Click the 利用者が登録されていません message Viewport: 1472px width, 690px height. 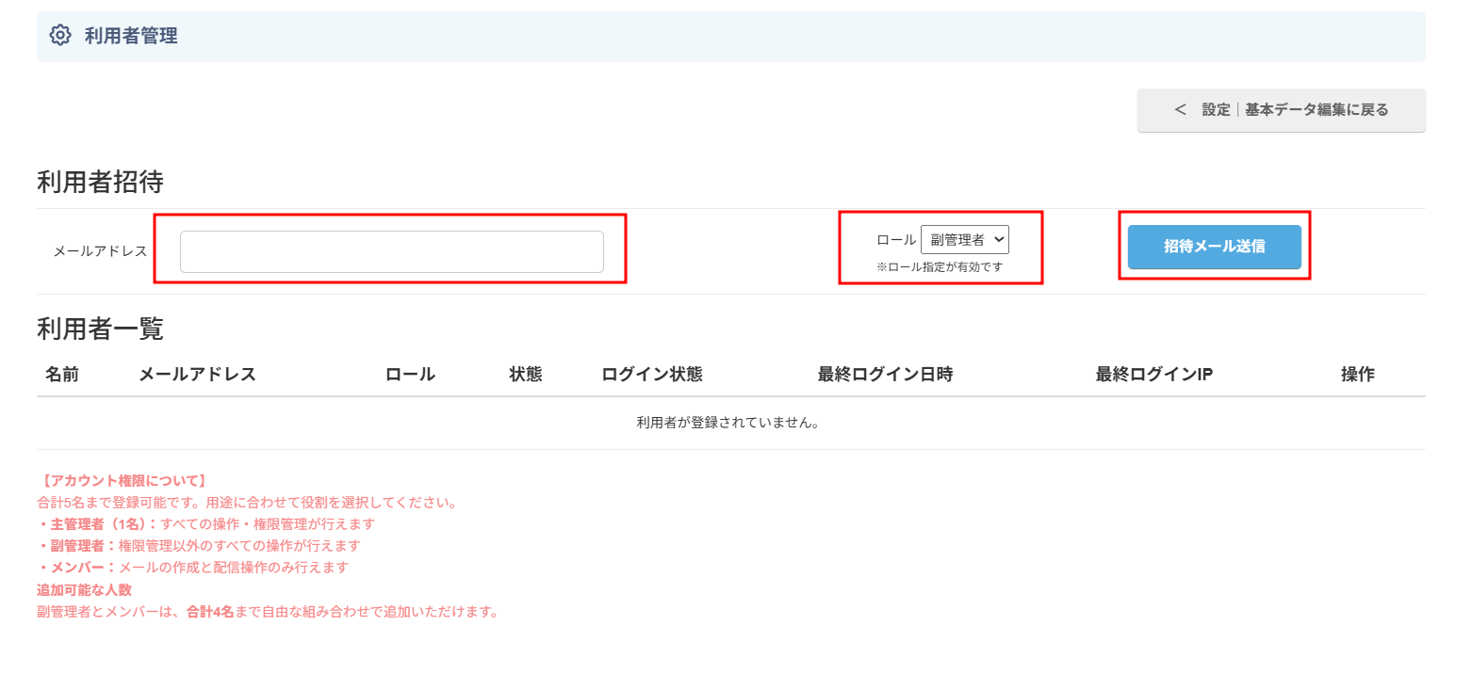pos(728,423)
